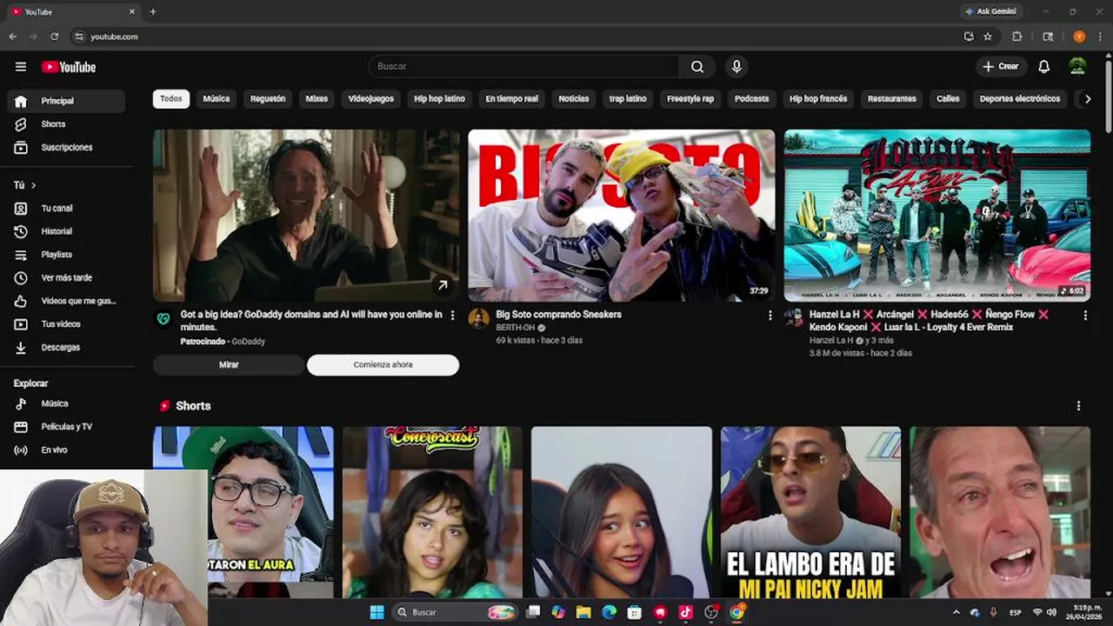Show more filter chips with the arrow
The image size is (1113, 626).
click(1087, 99)
